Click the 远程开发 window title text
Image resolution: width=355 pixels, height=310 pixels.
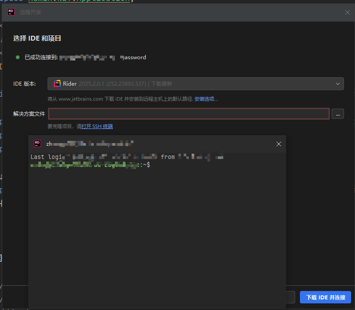[x=30, y=12]
